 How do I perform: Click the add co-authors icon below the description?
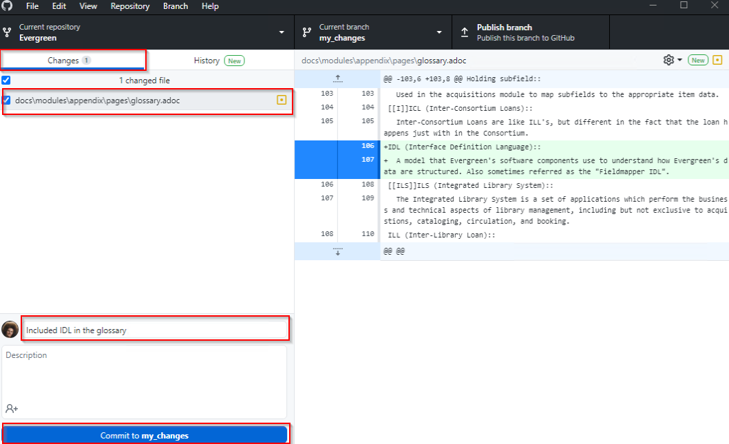[x=10, y=409]
